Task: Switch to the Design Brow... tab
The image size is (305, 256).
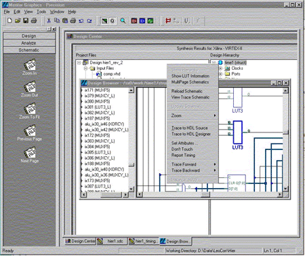Action: (176, 241)
